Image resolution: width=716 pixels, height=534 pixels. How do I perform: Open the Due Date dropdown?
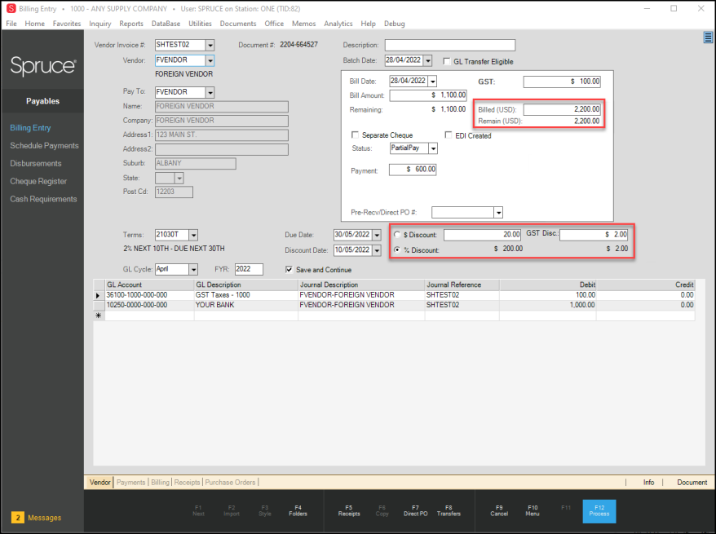click(377, 235)
